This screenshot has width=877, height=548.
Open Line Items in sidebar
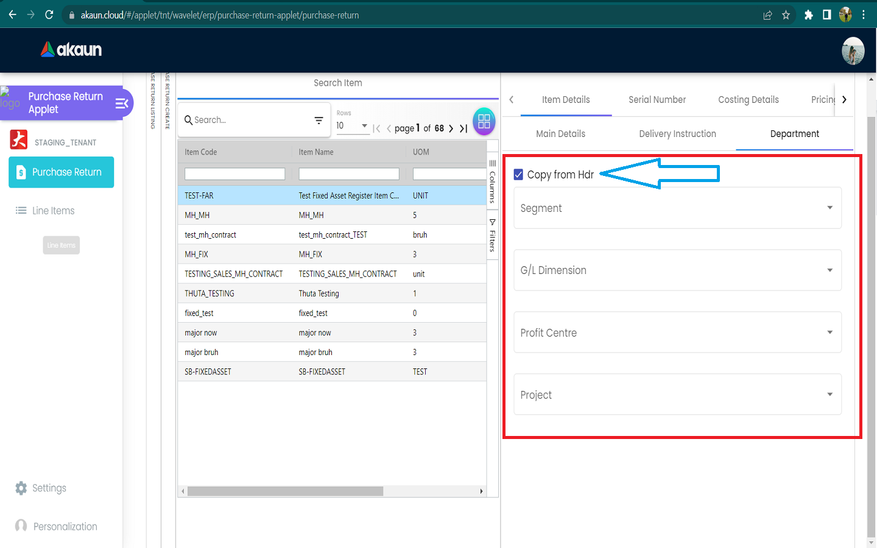pos(46,211)
